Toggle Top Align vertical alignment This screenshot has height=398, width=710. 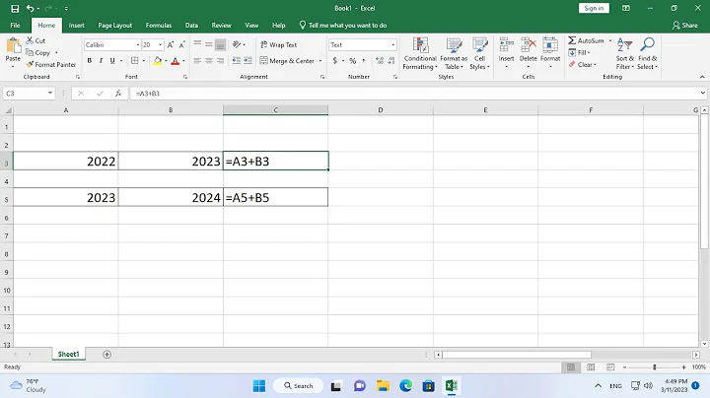[197, 44]
